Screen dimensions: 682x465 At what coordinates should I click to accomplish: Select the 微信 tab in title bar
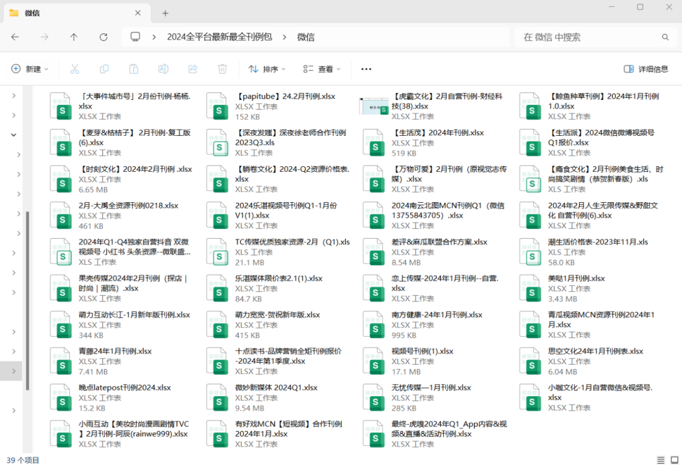pyautogui.click(x=78, y=13)
